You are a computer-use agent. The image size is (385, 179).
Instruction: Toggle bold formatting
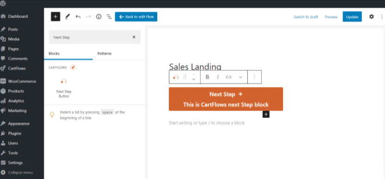tap(207, 77)
